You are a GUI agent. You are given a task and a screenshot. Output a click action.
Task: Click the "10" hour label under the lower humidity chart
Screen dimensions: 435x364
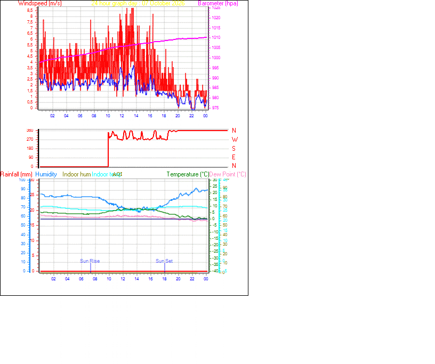pyautogui.click(x=109, y=279)
